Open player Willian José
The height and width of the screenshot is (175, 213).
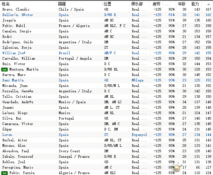click(14, 53)
